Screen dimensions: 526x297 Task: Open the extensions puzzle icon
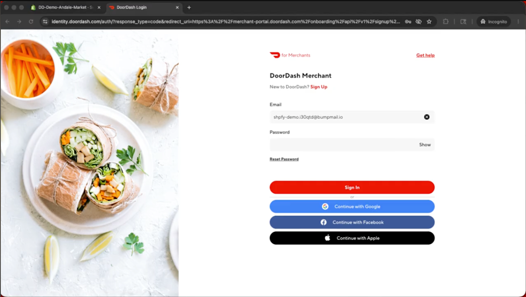tap(446, 21)
